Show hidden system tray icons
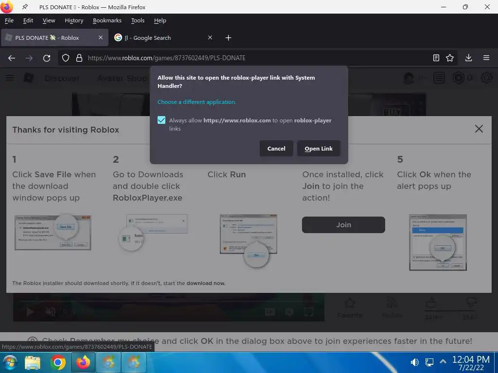This screenshot has width=498, height=373. [x=443, y=361]
